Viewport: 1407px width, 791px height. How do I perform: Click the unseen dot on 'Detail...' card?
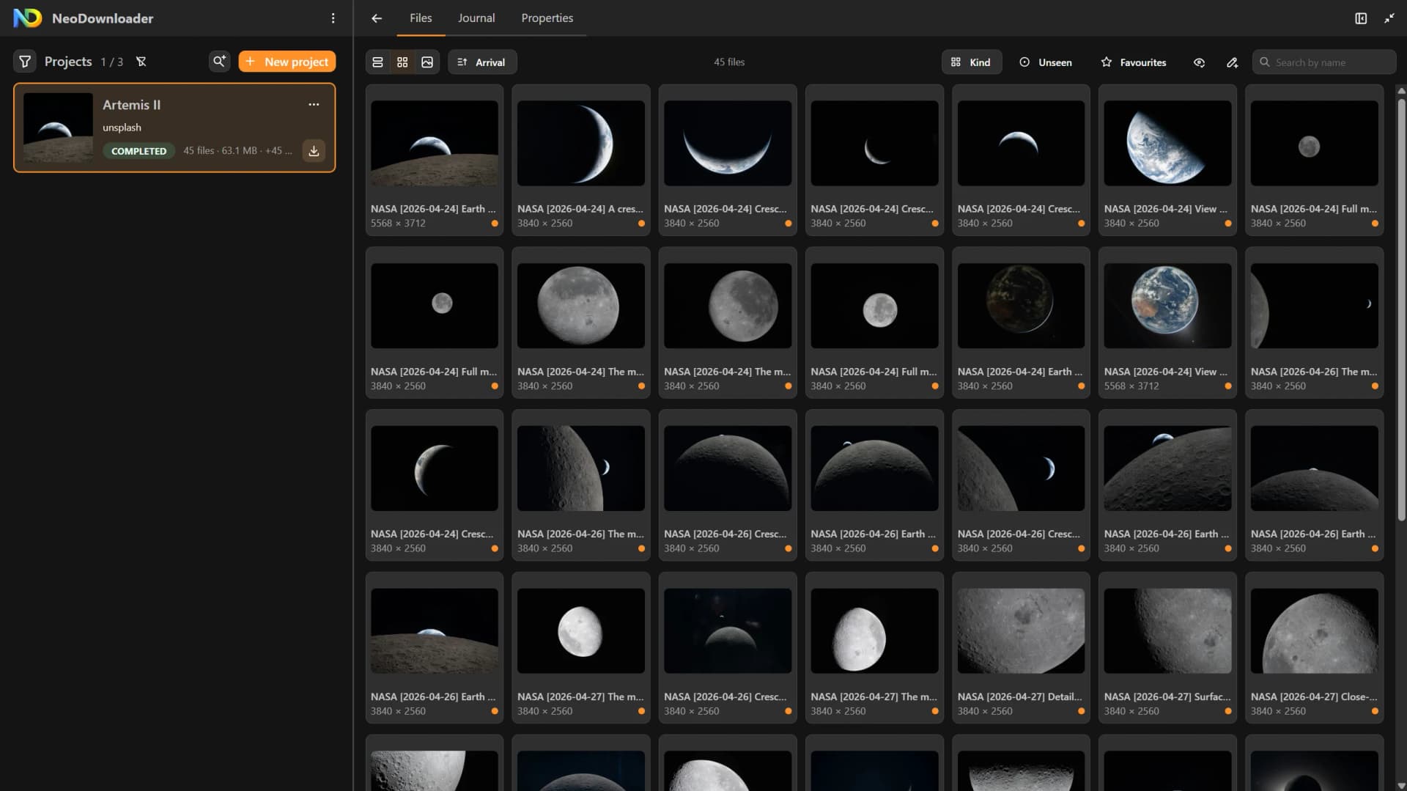coord(1081,711)
